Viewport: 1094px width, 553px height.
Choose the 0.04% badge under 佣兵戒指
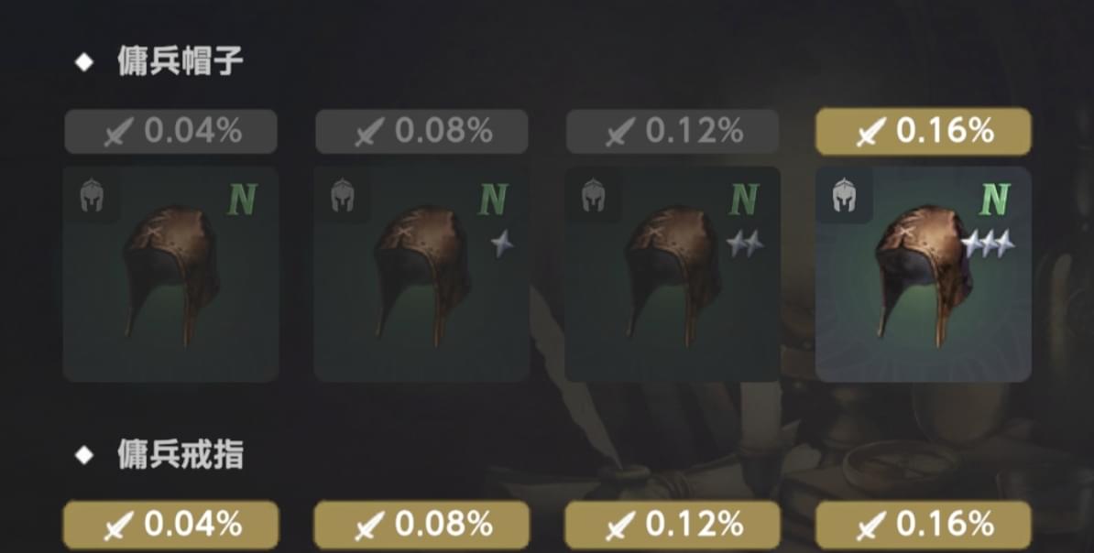click(171, 526)
